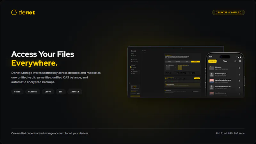This screenshot has width=256, height=144.
Task: Tap the sort arrows icon in phone Files header
Action: point(236,61)
